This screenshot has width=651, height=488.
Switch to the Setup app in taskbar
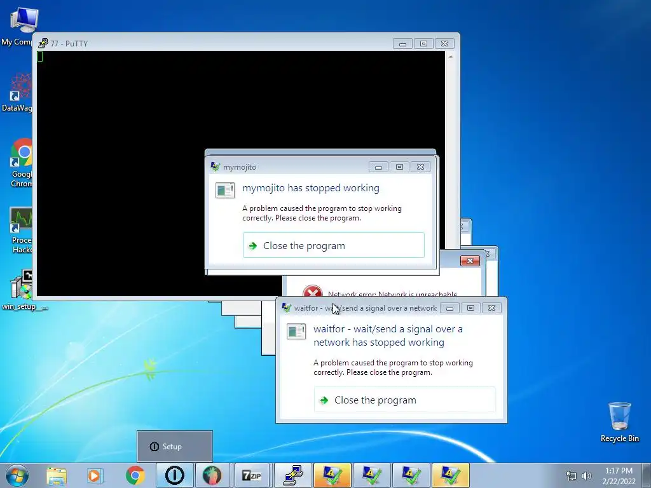pyautogui.click(x=174, y=475)
